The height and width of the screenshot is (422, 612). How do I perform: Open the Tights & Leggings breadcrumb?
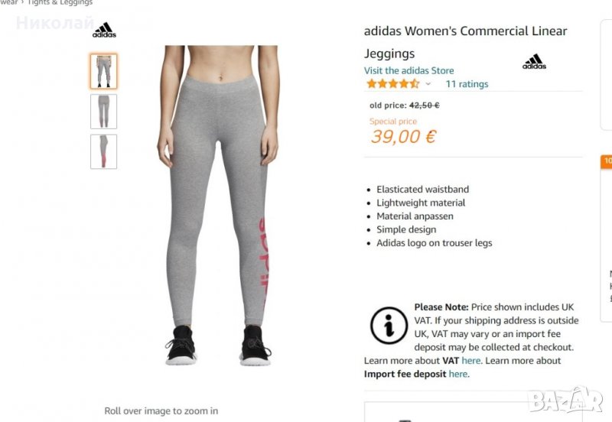[x=60, y=2]
